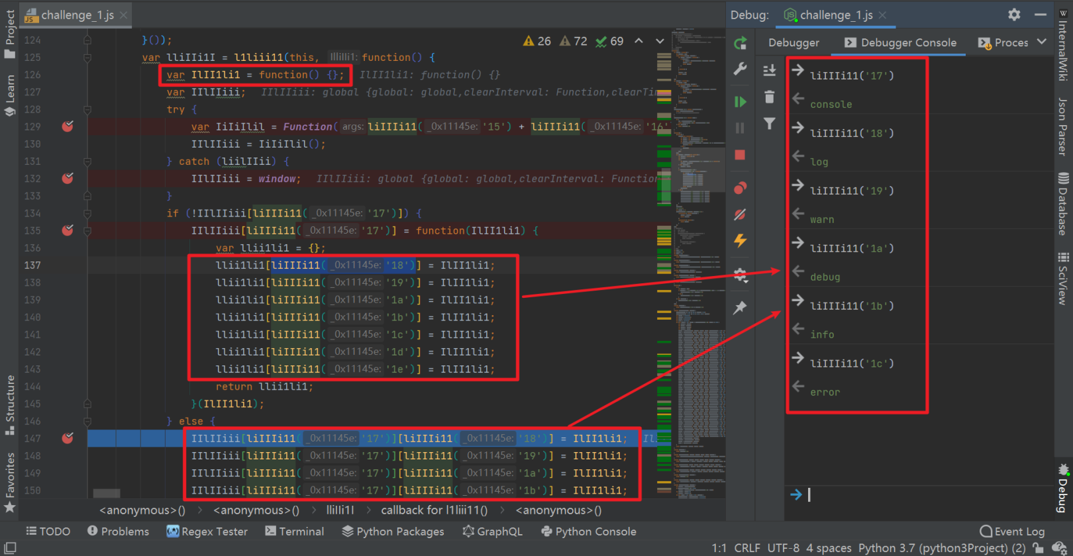Rerun the challenge_1.js debug session
The height and width of the screenshot is (556, 1073).
(741, 44)
